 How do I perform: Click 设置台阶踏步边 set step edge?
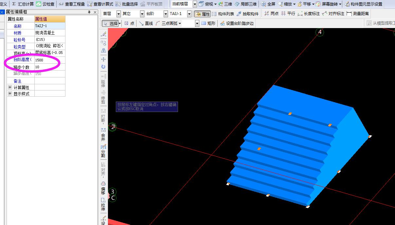237,24
